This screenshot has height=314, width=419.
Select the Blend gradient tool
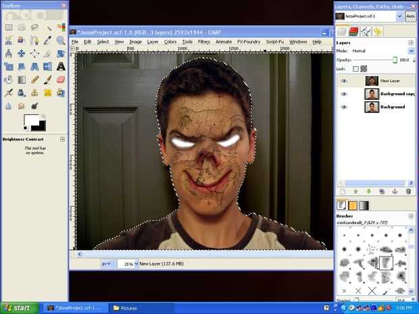click(22, 80)
